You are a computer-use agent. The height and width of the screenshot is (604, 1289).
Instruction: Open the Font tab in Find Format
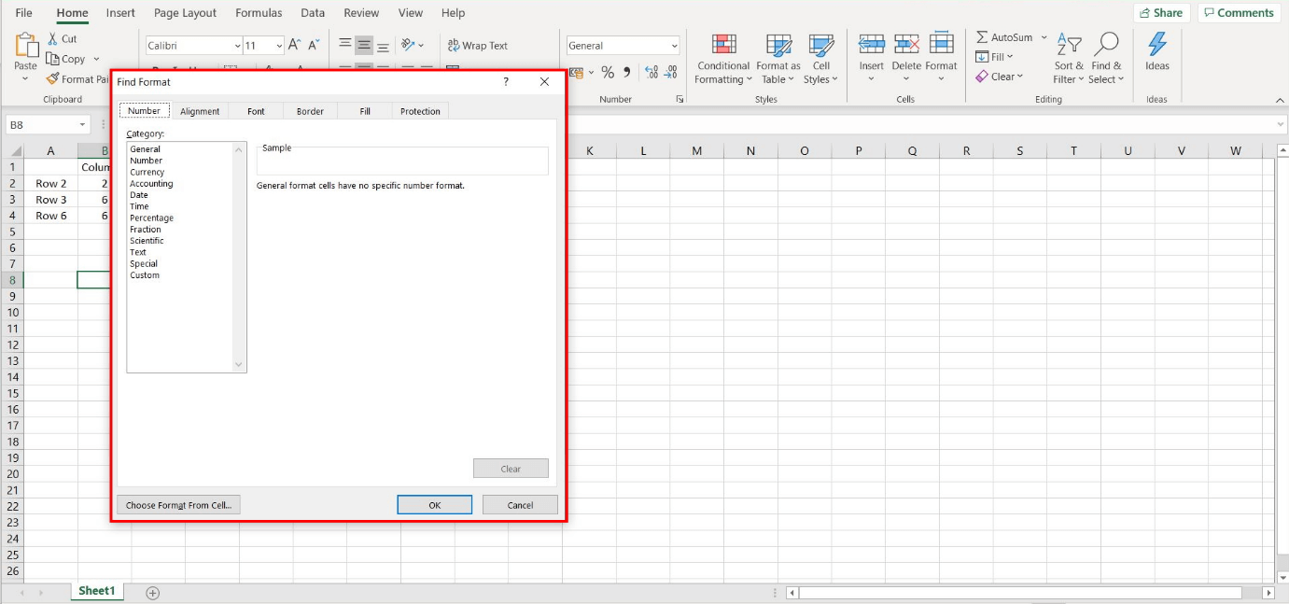[x=256, y=111]
